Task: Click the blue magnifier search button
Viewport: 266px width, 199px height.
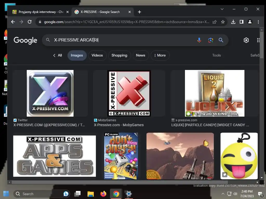Action: coord(221,40)
